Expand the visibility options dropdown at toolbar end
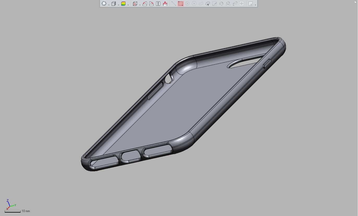This screenshot has width=358, height=216. coord(255,5)
